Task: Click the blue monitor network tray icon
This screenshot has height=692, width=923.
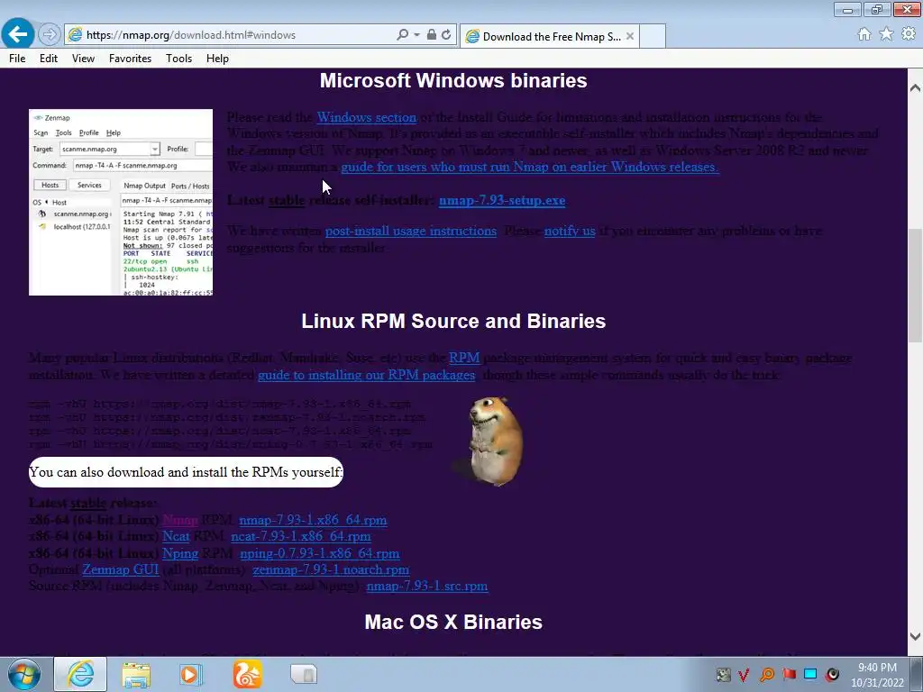Action: 810,674
